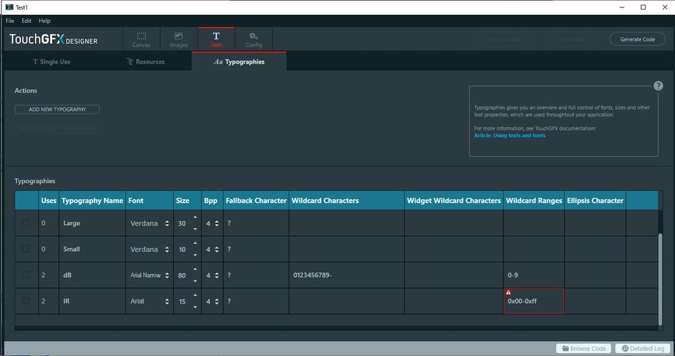Edit the 0123456789- wildcard characters cell
This screenshot has width=675, height=356.
tap(347, 275)
